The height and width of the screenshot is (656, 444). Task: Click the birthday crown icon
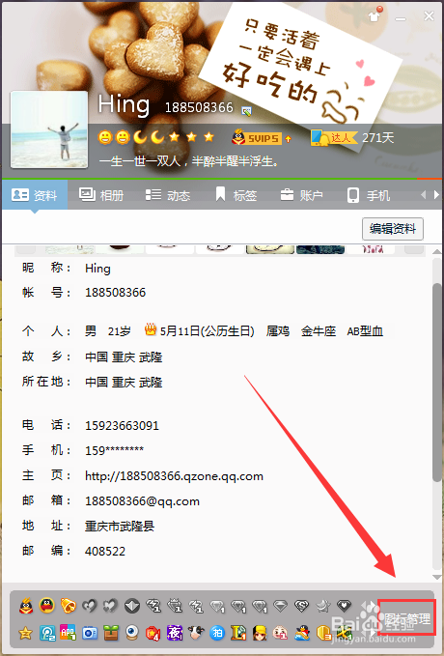pyautogui.click(x=151, y=330)
